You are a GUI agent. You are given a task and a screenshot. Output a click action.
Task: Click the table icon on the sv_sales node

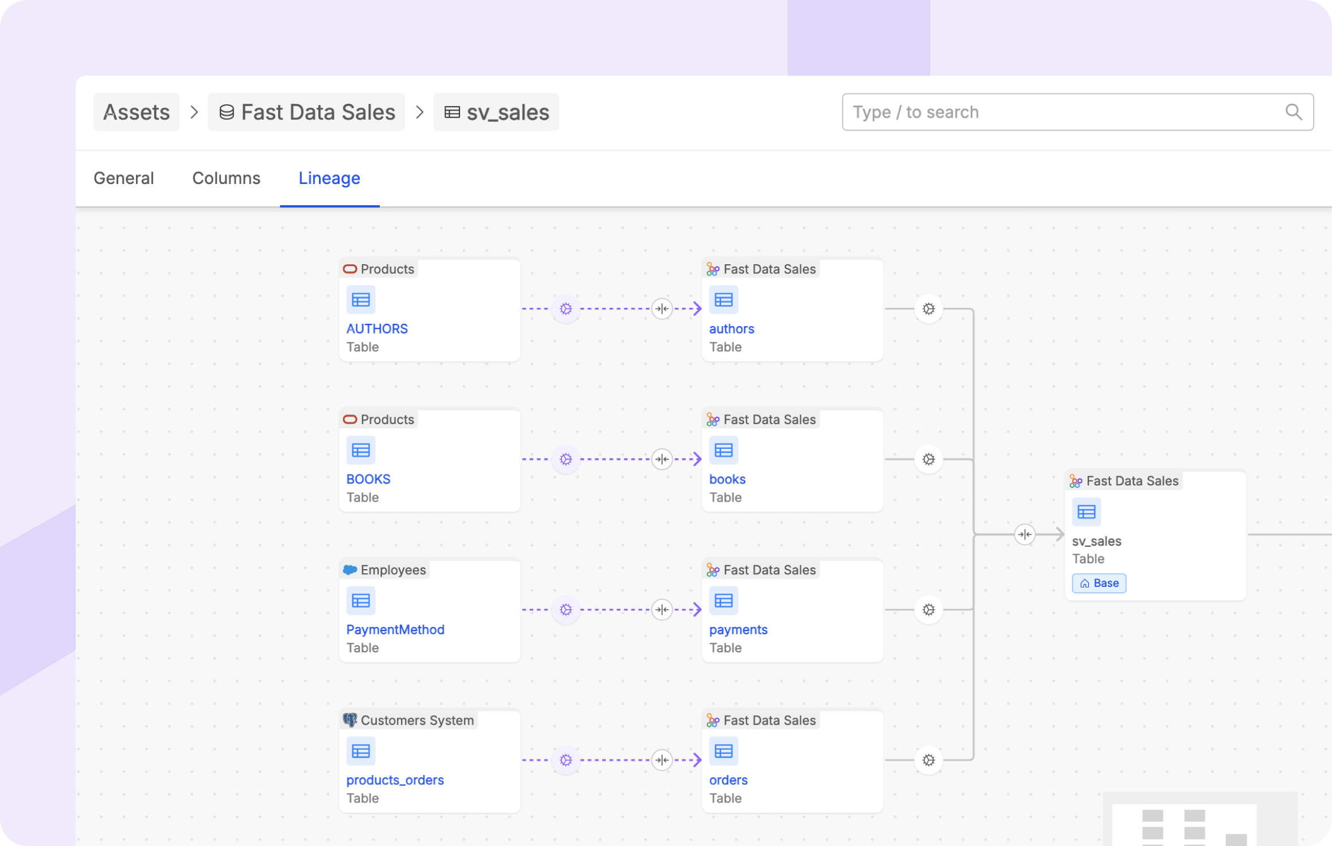(x=1085, y=511)
